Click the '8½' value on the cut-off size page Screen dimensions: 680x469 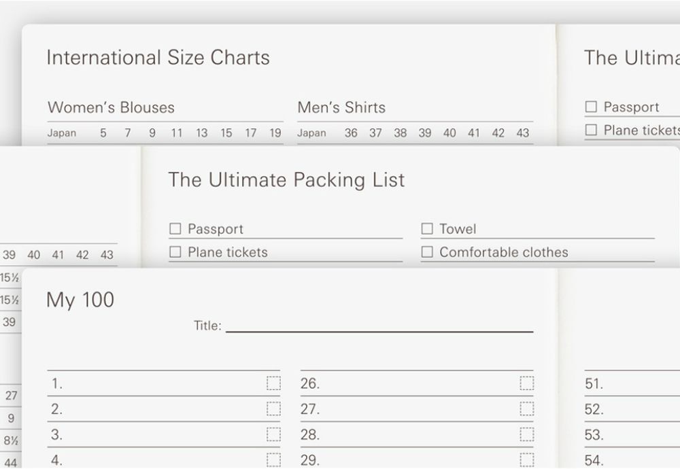[11, 441]
